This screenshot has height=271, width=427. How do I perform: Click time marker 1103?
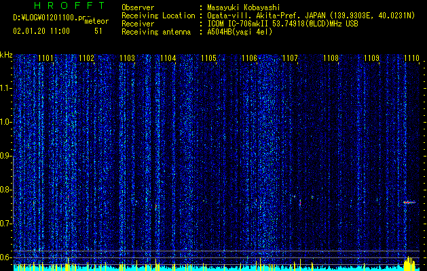pos(127,58)
